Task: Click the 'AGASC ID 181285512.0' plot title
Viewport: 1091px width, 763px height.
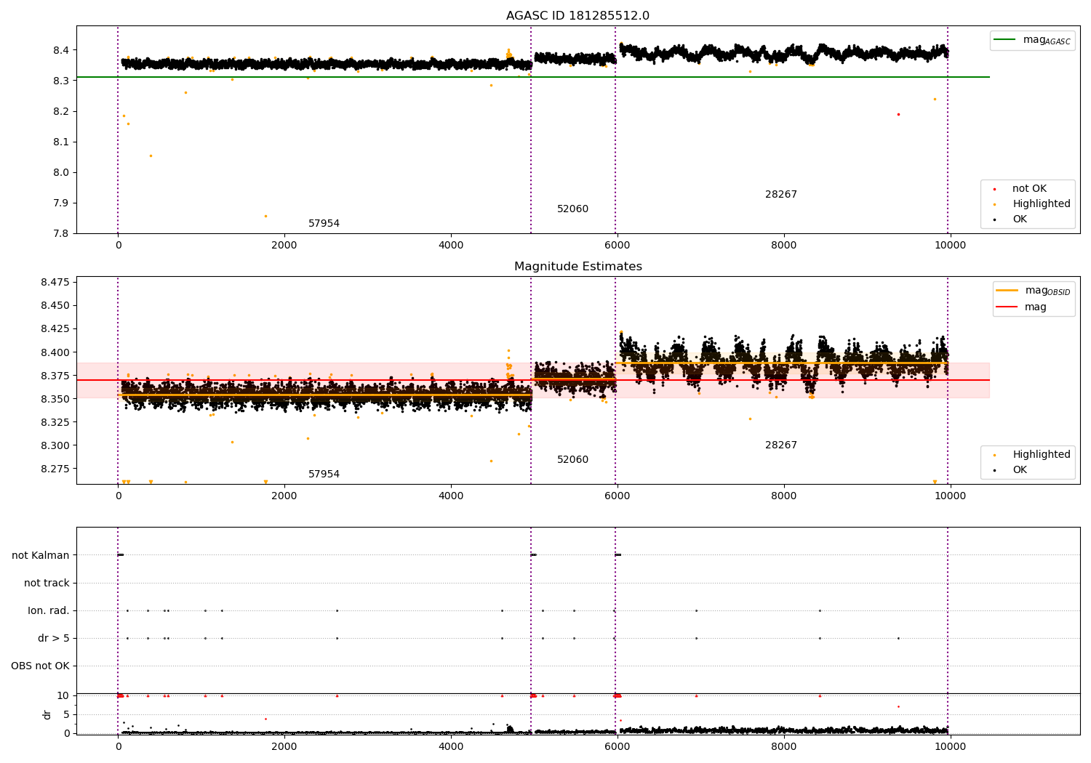Action: click(578, 16)
